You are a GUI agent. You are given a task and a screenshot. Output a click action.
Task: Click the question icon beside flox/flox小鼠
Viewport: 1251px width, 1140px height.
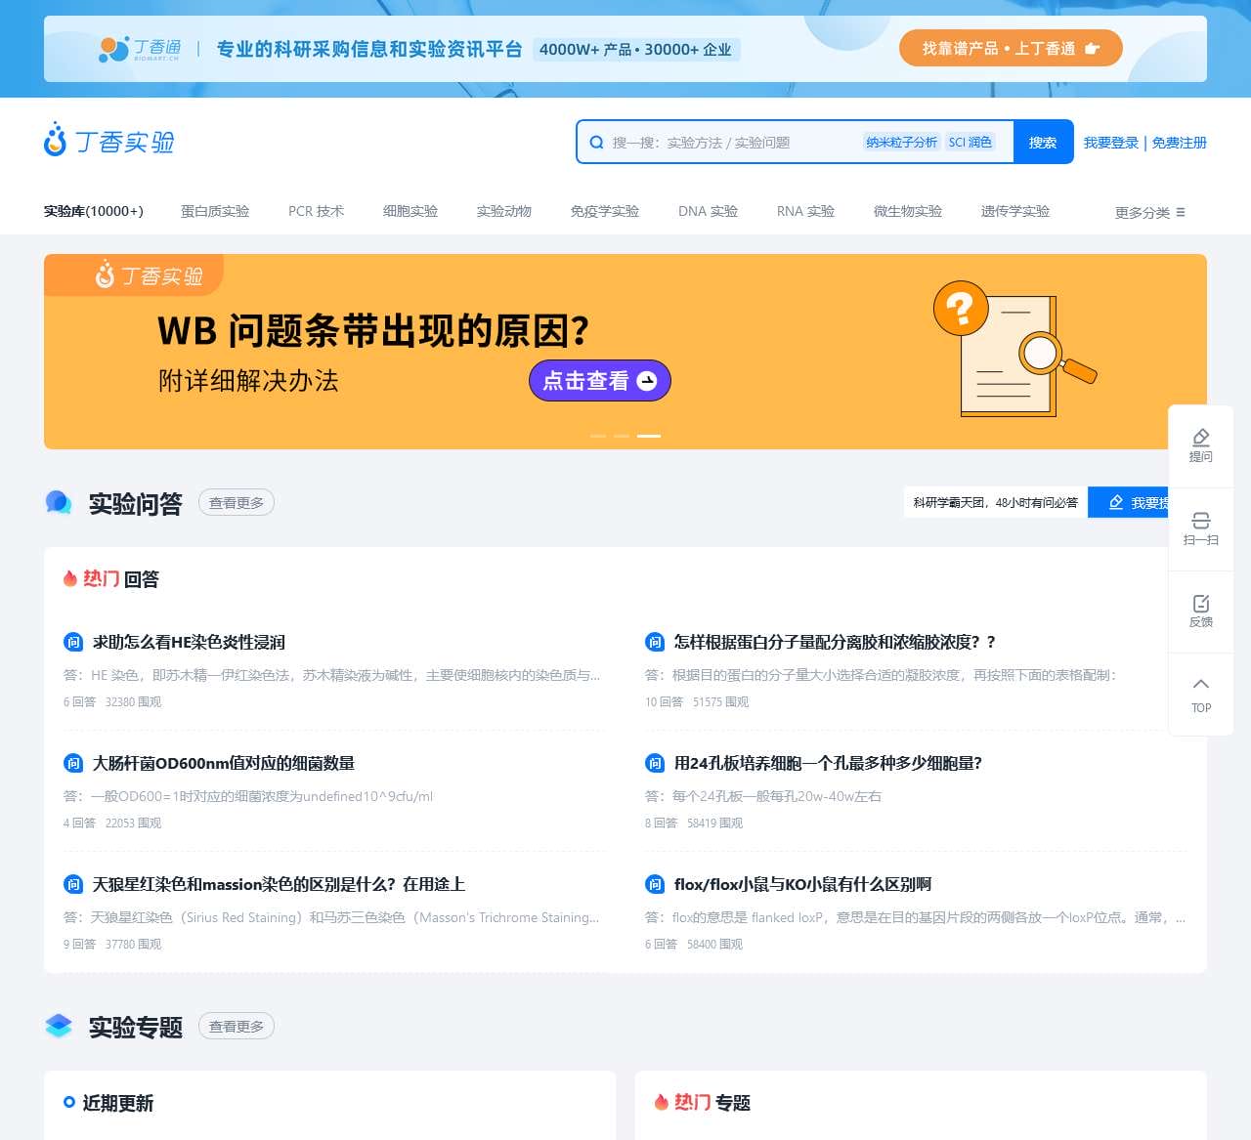click(655, 884)
